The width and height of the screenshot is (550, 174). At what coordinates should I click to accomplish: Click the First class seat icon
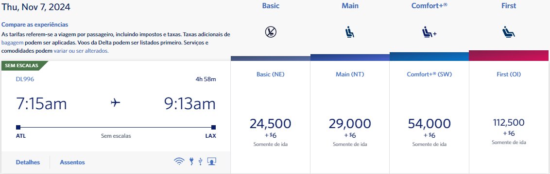508,32
